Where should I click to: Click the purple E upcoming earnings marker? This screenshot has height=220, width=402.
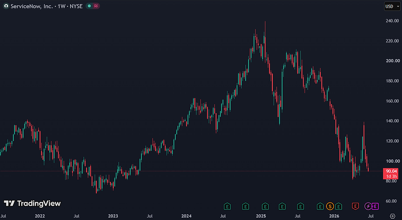point(375,206)
